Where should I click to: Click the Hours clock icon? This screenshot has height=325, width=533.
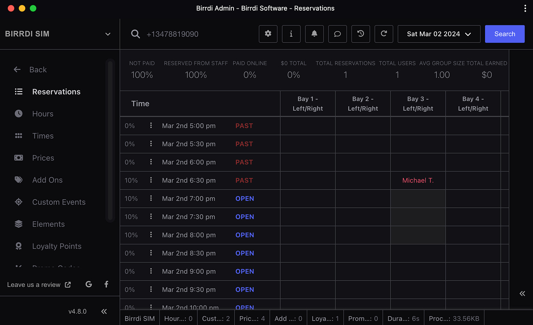coord(19,114)
